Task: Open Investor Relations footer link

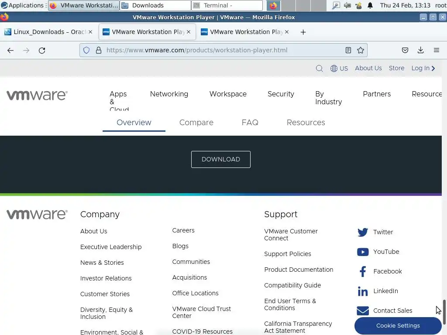Action: (x=106, y=278)
